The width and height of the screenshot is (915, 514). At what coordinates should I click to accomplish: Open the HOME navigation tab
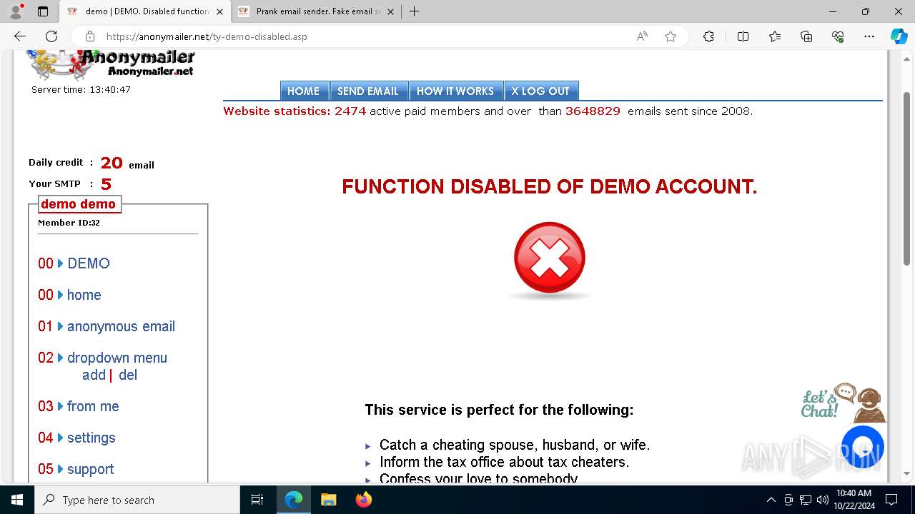pos(304,91)
